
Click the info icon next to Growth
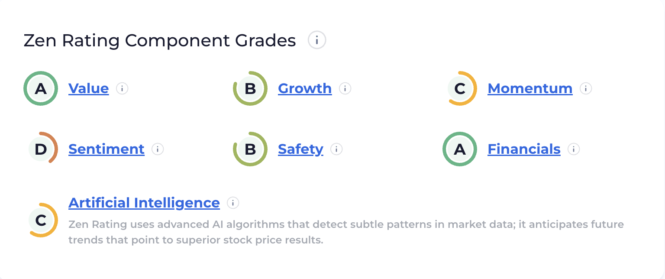[x=345, y=89]
